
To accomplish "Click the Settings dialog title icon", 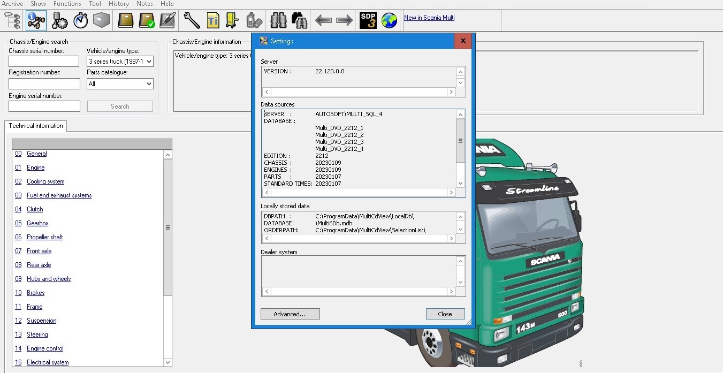I will point(263,41).
